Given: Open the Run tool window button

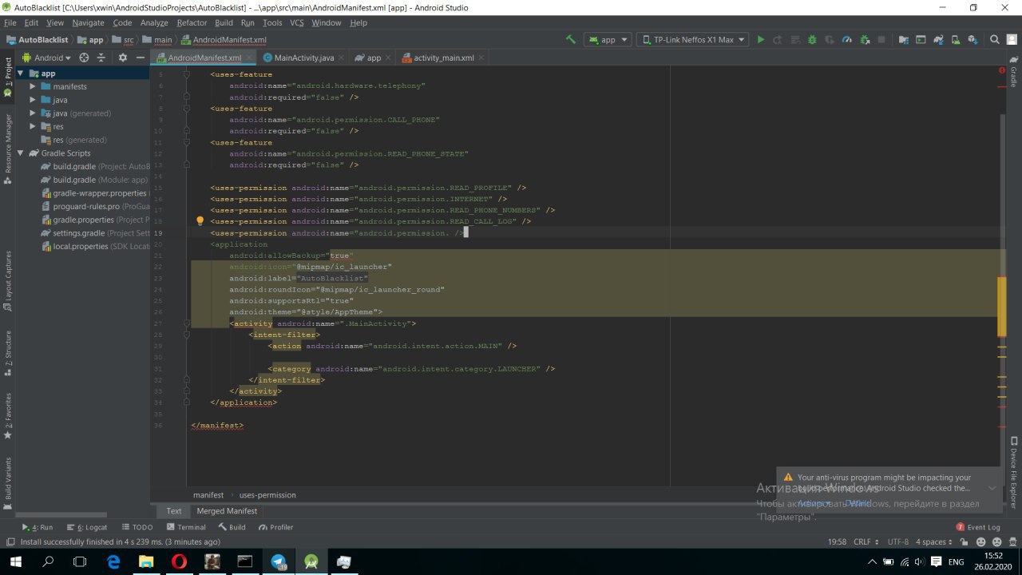Looking at the screenshot, I should coord(37,527).
